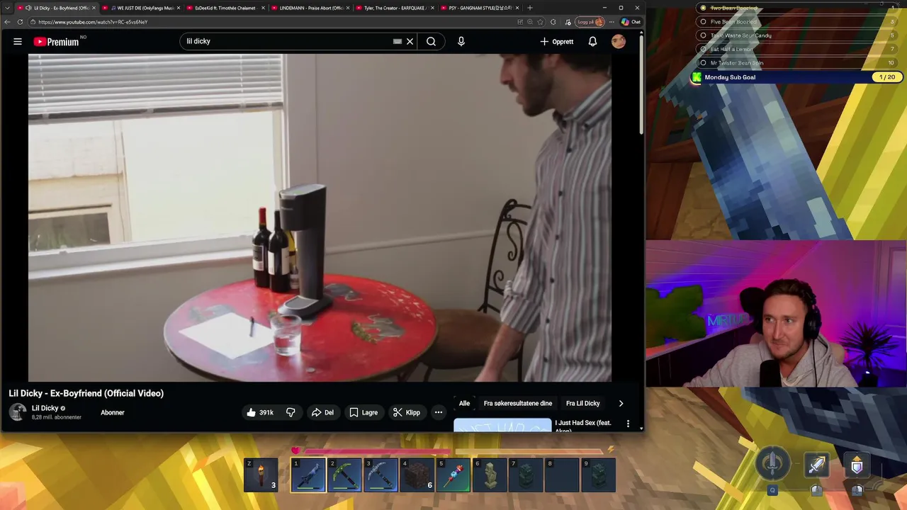Subscribe using the Abonner button
The width and height of the screenshot is (907, 510).
(x=113, y=412)
